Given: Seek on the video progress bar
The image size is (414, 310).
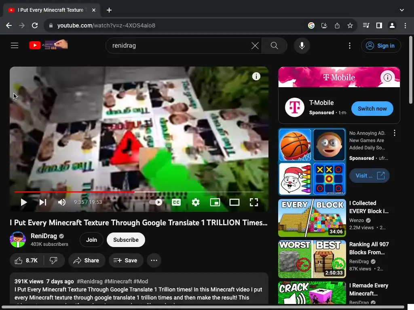Looking at the screenshot, I should click(x=139, y=192).
